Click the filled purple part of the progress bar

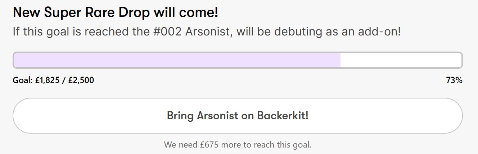coord(176,60)
